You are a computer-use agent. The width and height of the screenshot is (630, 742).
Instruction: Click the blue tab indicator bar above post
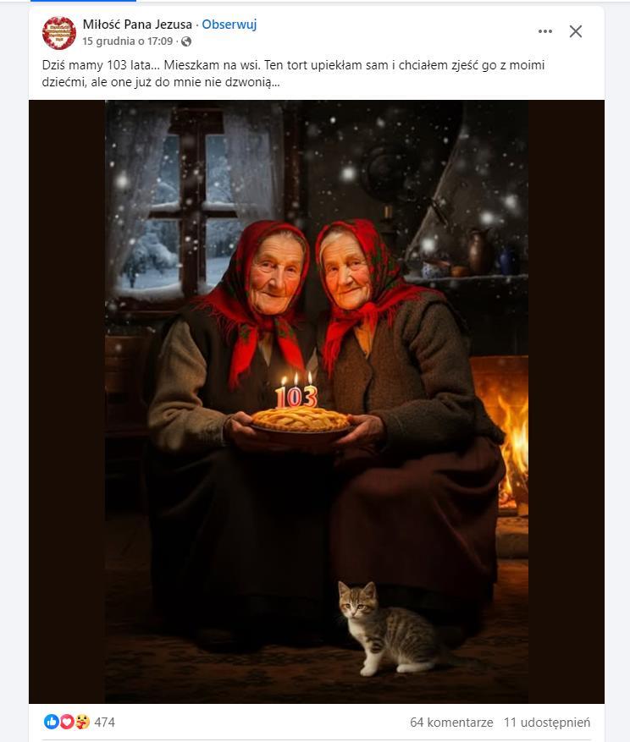click(x=83, y=1)
